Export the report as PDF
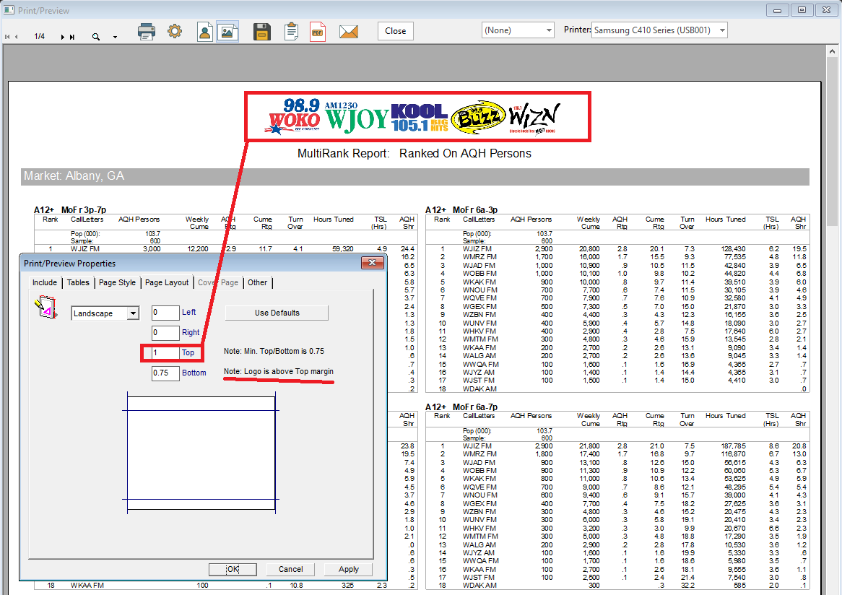The width and height of the screenshot is (842, 595). tap(317, 32)
